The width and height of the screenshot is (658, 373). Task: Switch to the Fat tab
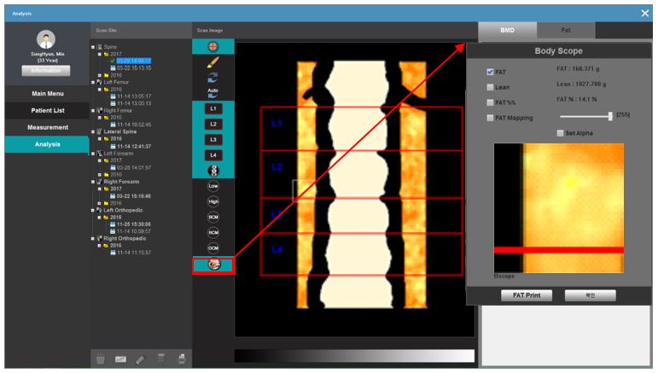(566, 30)
